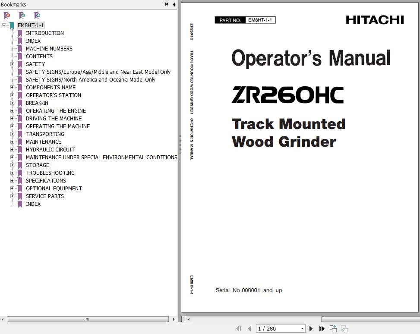This screenshot has height=334, width=420.
Task: Expand the BREAK-IN bookmark
Action: tap(12, 103)
